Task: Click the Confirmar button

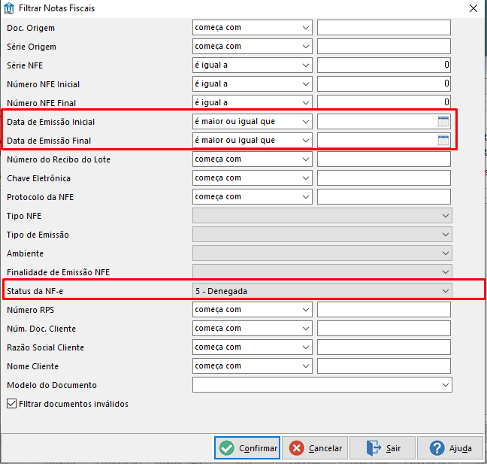Action: click(x=247, y=448)
